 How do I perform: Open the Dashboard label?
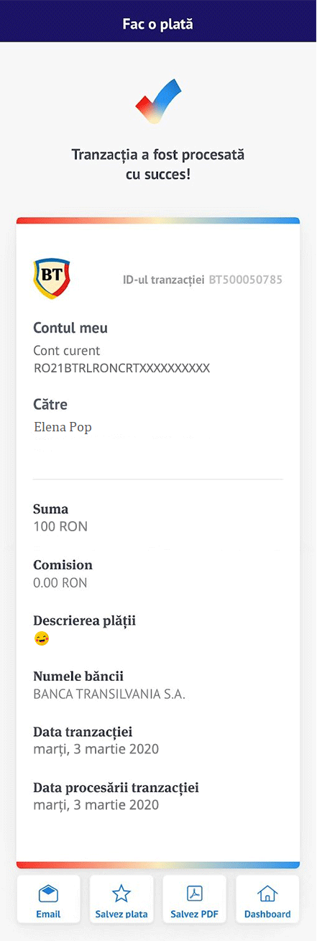(267, 914)
